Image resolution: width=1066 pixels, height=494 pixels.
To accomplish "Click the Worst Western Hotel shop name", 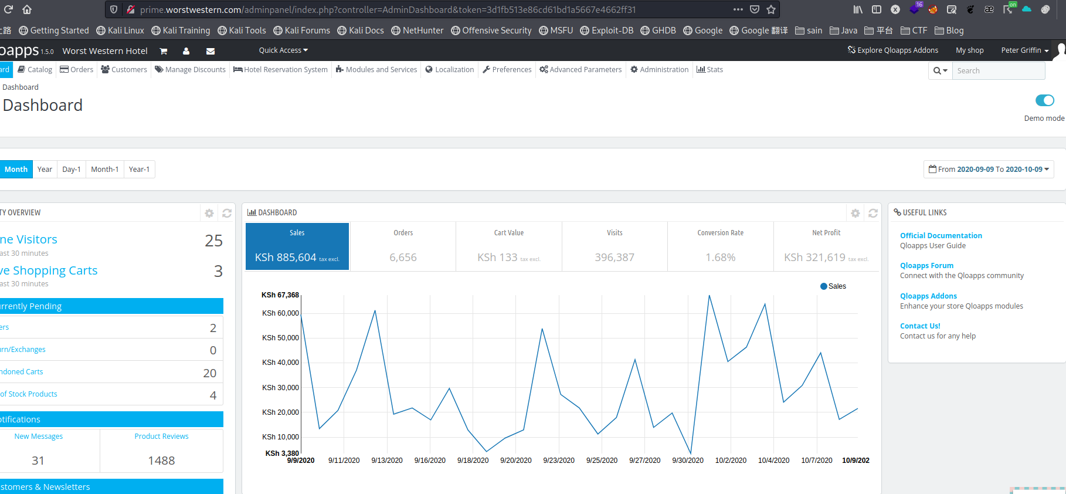I will 105,51.
